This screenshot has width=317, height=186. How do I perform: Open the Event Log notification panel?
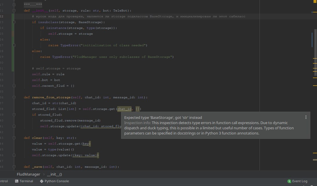pos(297,181)
